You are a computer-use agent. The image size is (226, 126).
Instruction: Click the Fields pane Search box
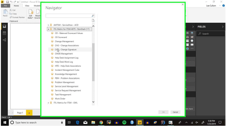(211, 34)
